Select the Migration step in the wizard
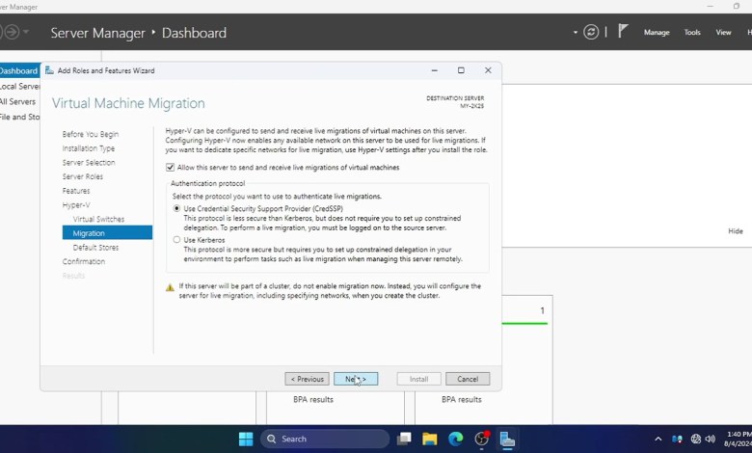 (107, 233)
